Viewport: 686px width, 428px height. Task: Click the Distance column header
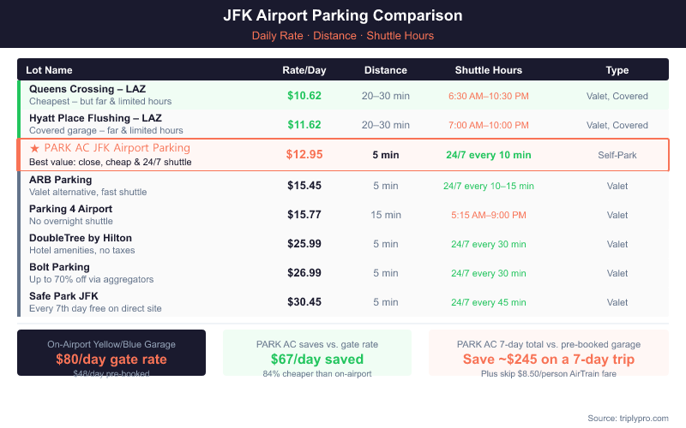pyautogui.click(x=385, y=70)
